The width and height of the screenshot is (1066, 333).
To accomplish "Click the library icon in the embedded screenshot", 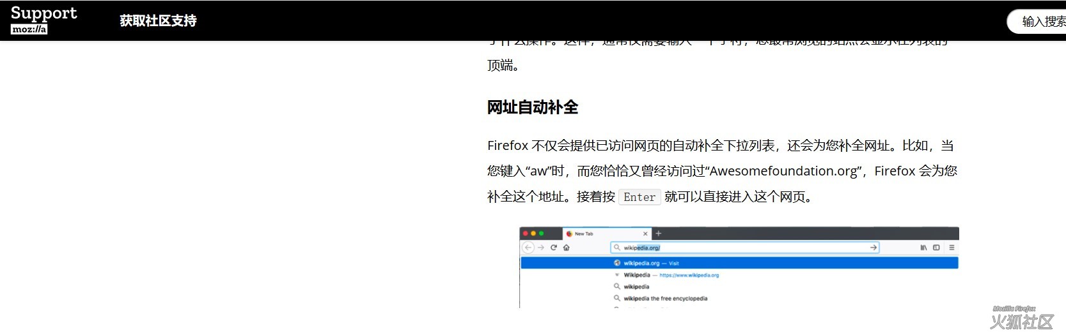I will click(x=923, y=248).
